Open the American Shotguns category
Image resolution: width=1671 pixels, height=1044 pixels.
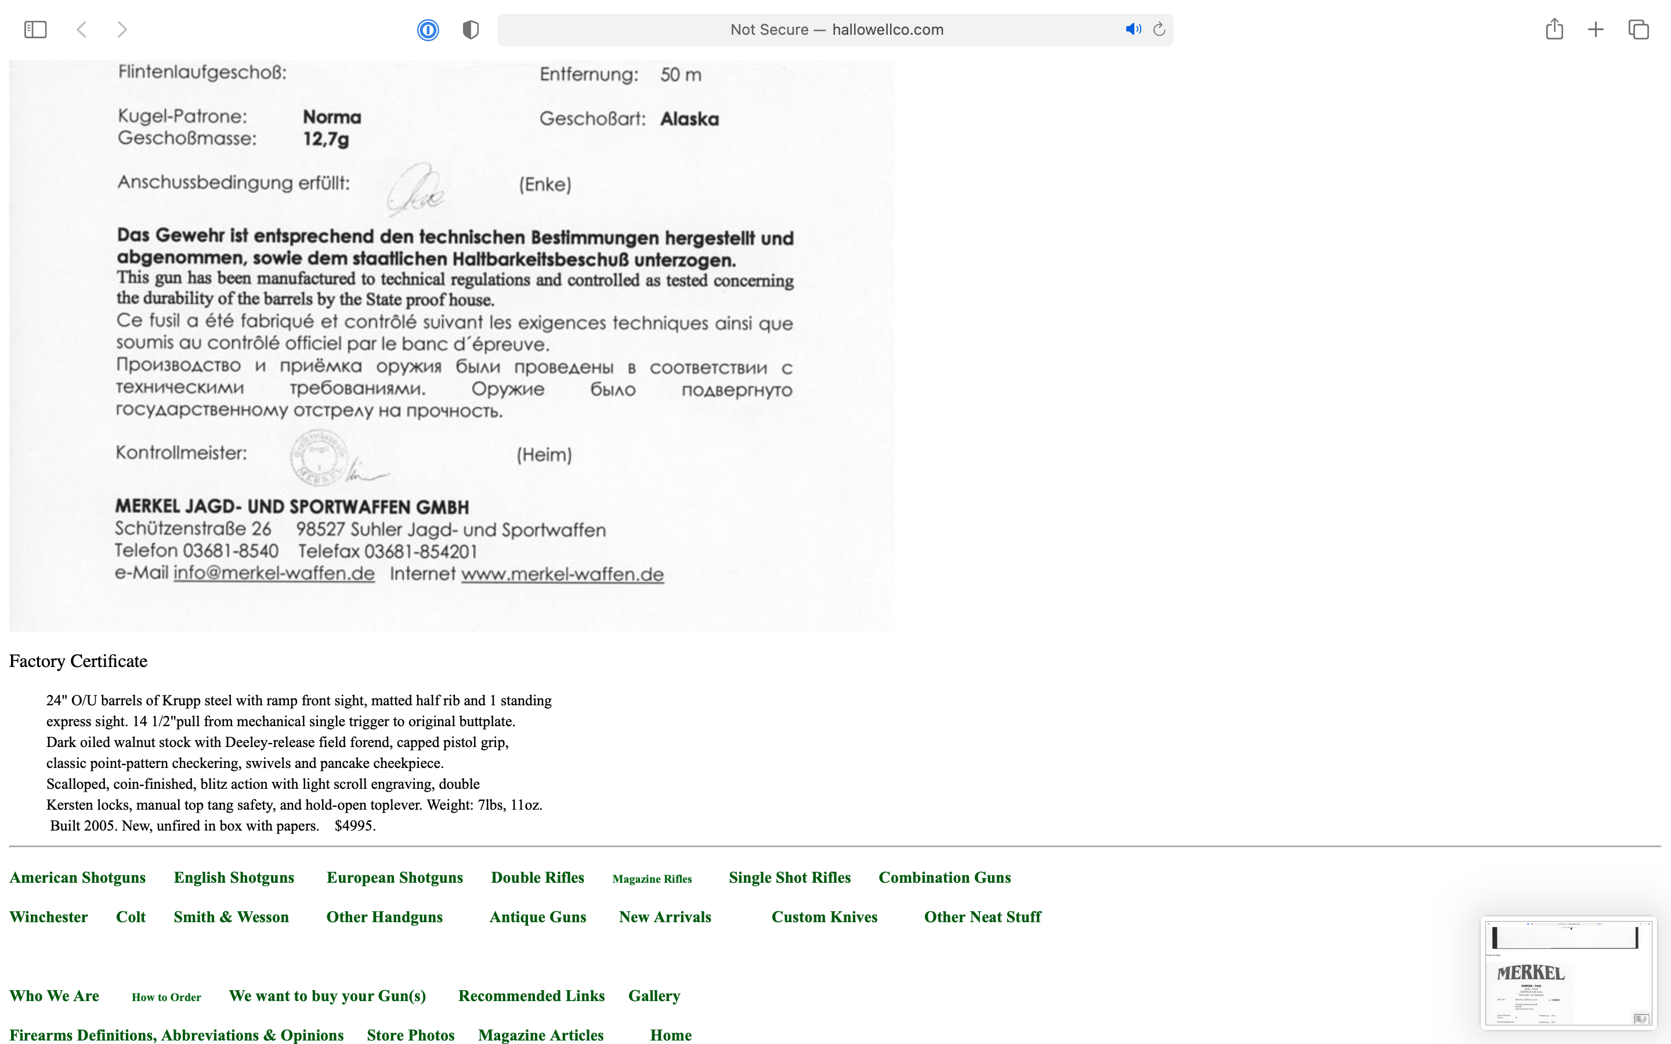click(77, 878)
